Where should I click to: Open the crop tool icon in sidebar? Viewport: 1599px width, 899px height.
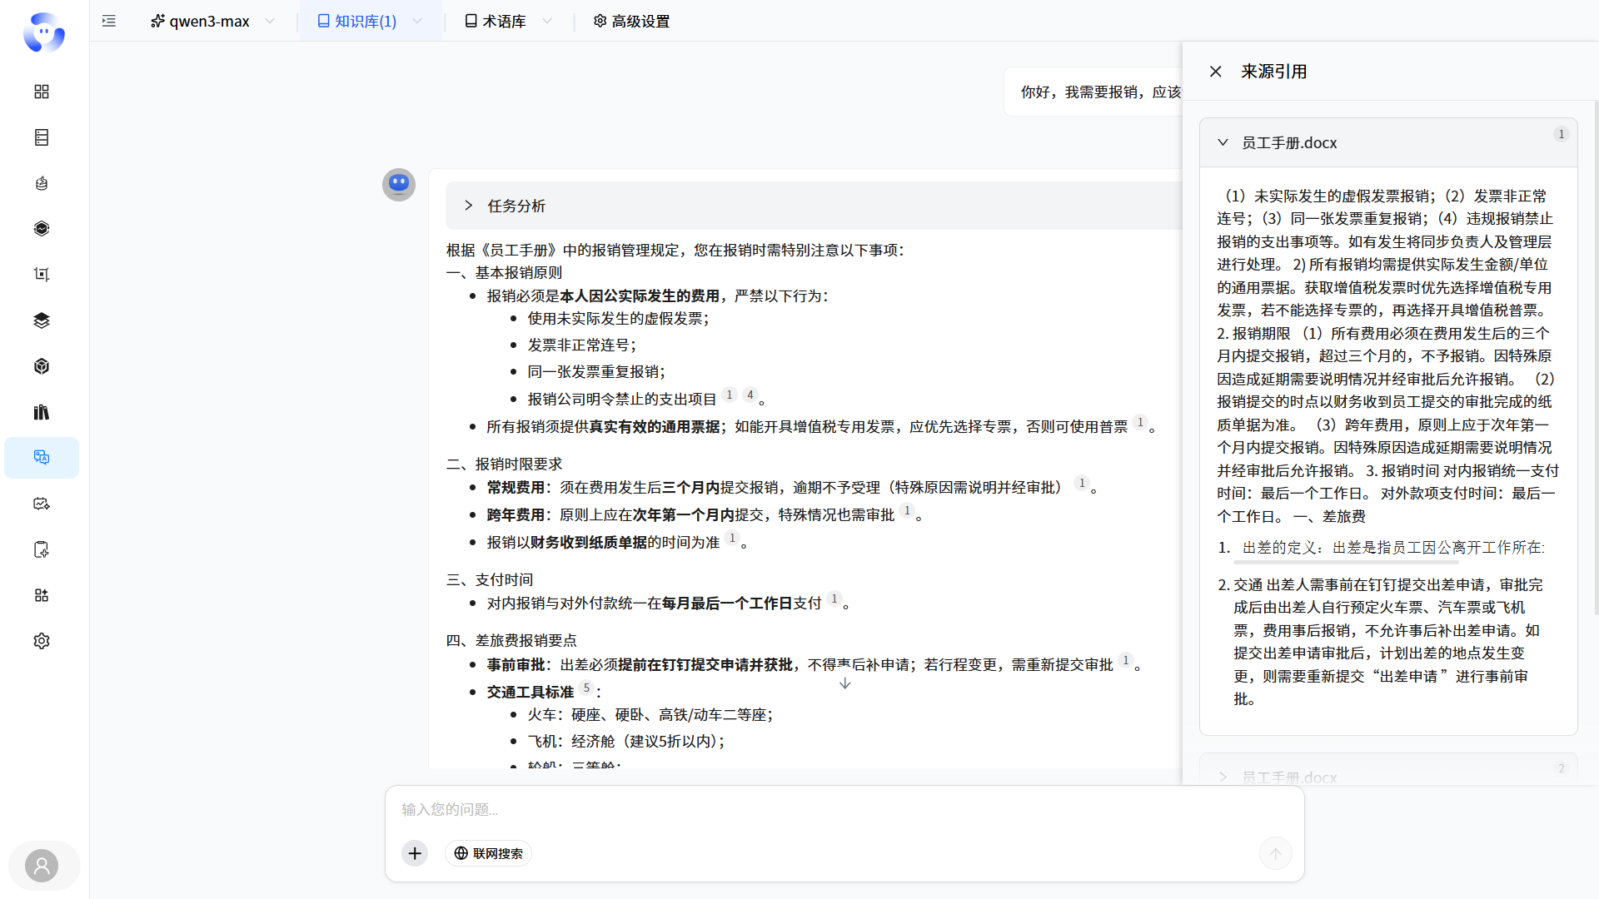42,275
